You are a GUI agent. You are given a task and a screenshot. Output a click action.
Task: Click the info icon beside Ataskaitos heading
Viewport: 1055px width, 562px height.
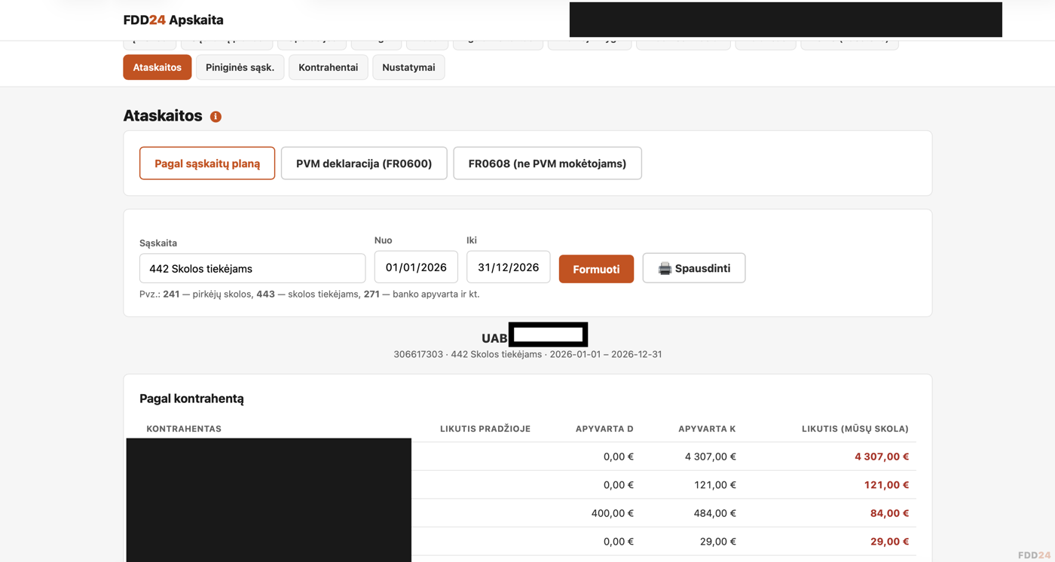tap(216, 117)
